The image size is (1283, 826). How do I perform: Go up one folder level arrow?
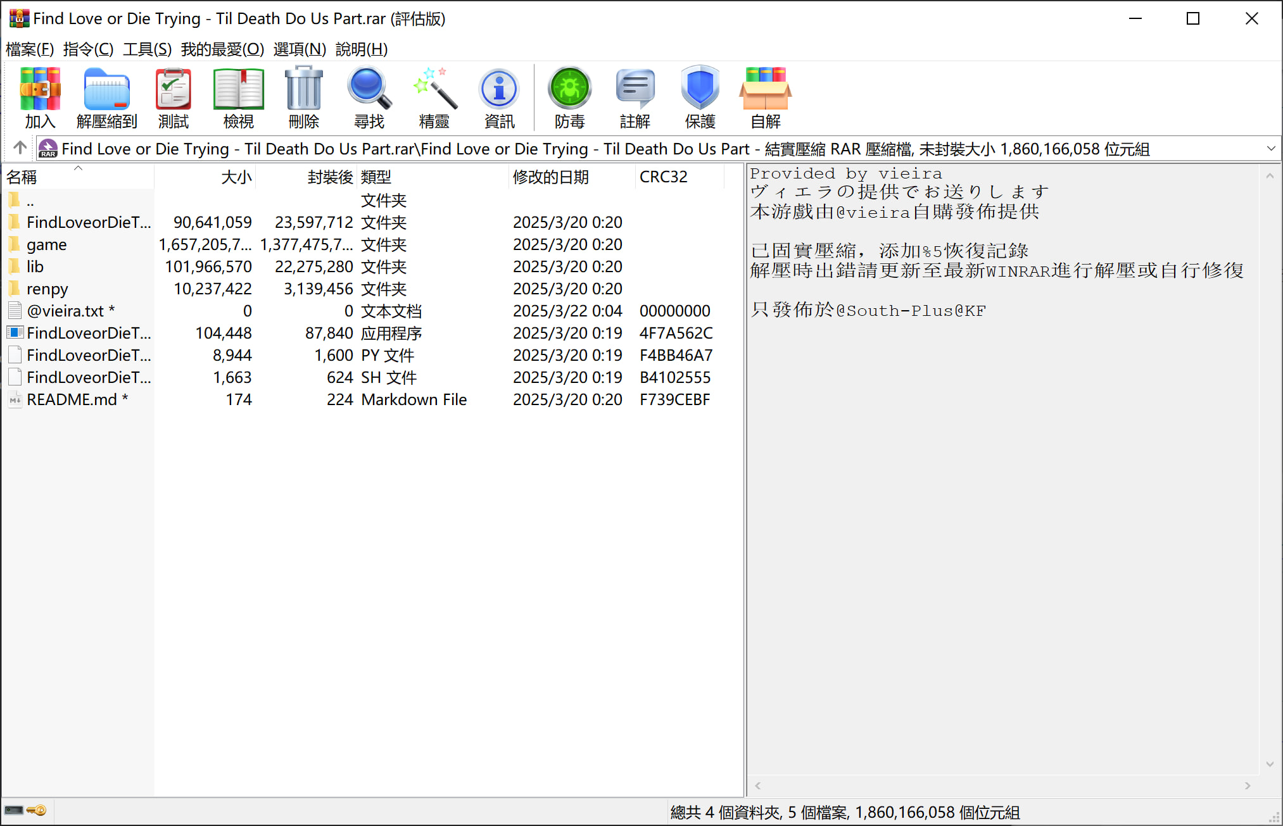pyautogui.click(x=20, y=148)
